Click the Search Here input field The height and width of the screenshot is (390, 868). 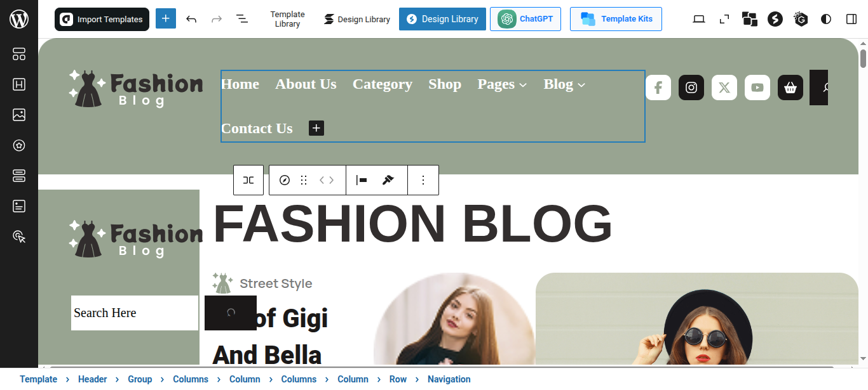(x=134, y=313)
